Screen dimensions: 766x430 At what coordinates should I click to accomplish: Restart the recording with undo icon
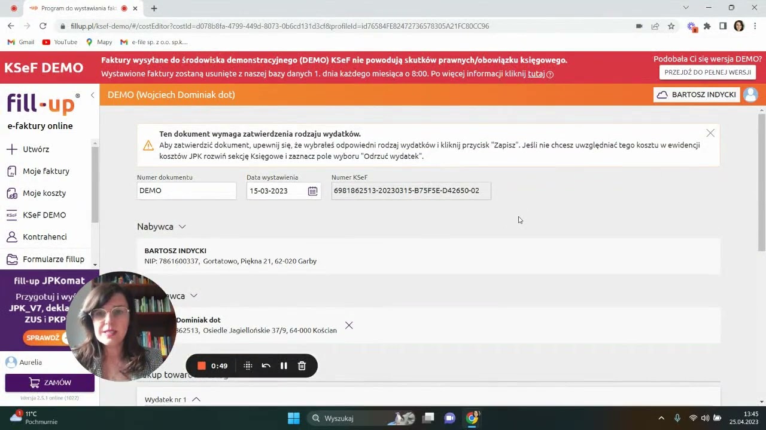click(266, 366)
